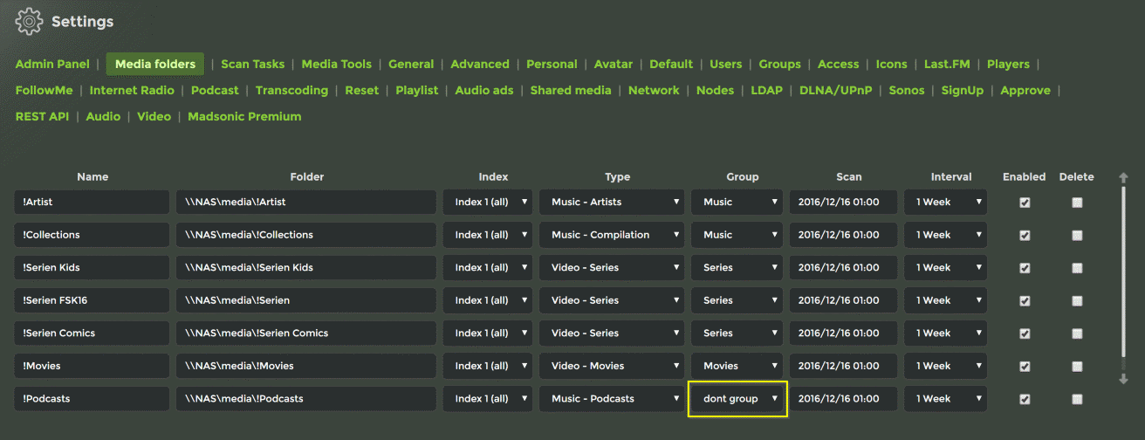Mark !Serien Kids folder for deletion
The width and height of the screenshot is (1145, 440).
1077,268
